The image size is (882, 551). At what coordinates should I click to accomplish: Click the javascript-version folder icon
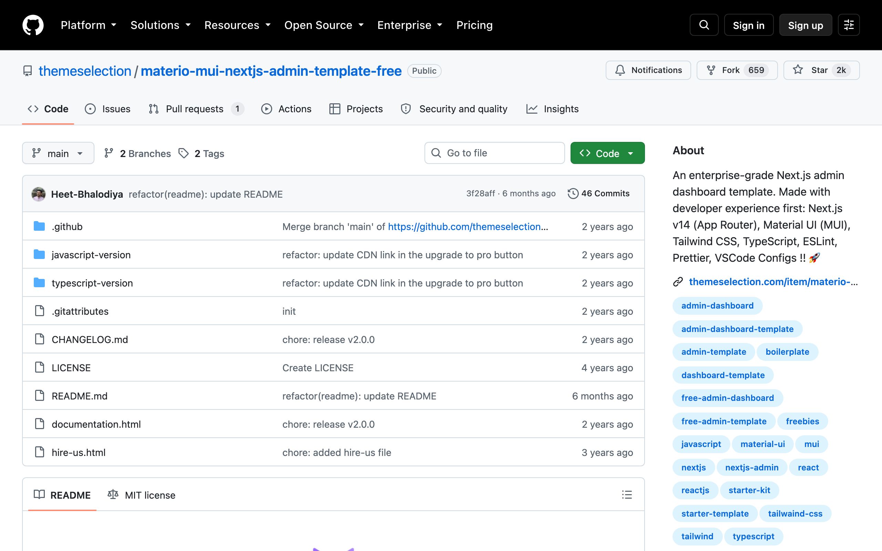point(39,254)
